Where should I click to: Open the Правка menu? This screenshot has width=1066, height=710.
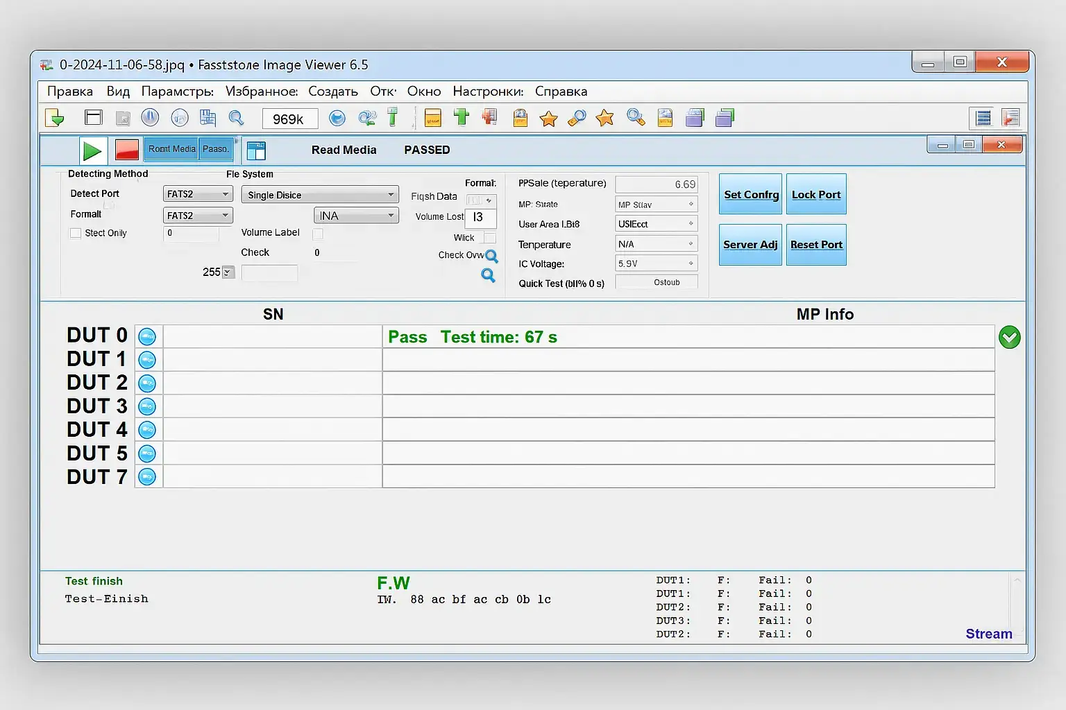pos(69,92)
